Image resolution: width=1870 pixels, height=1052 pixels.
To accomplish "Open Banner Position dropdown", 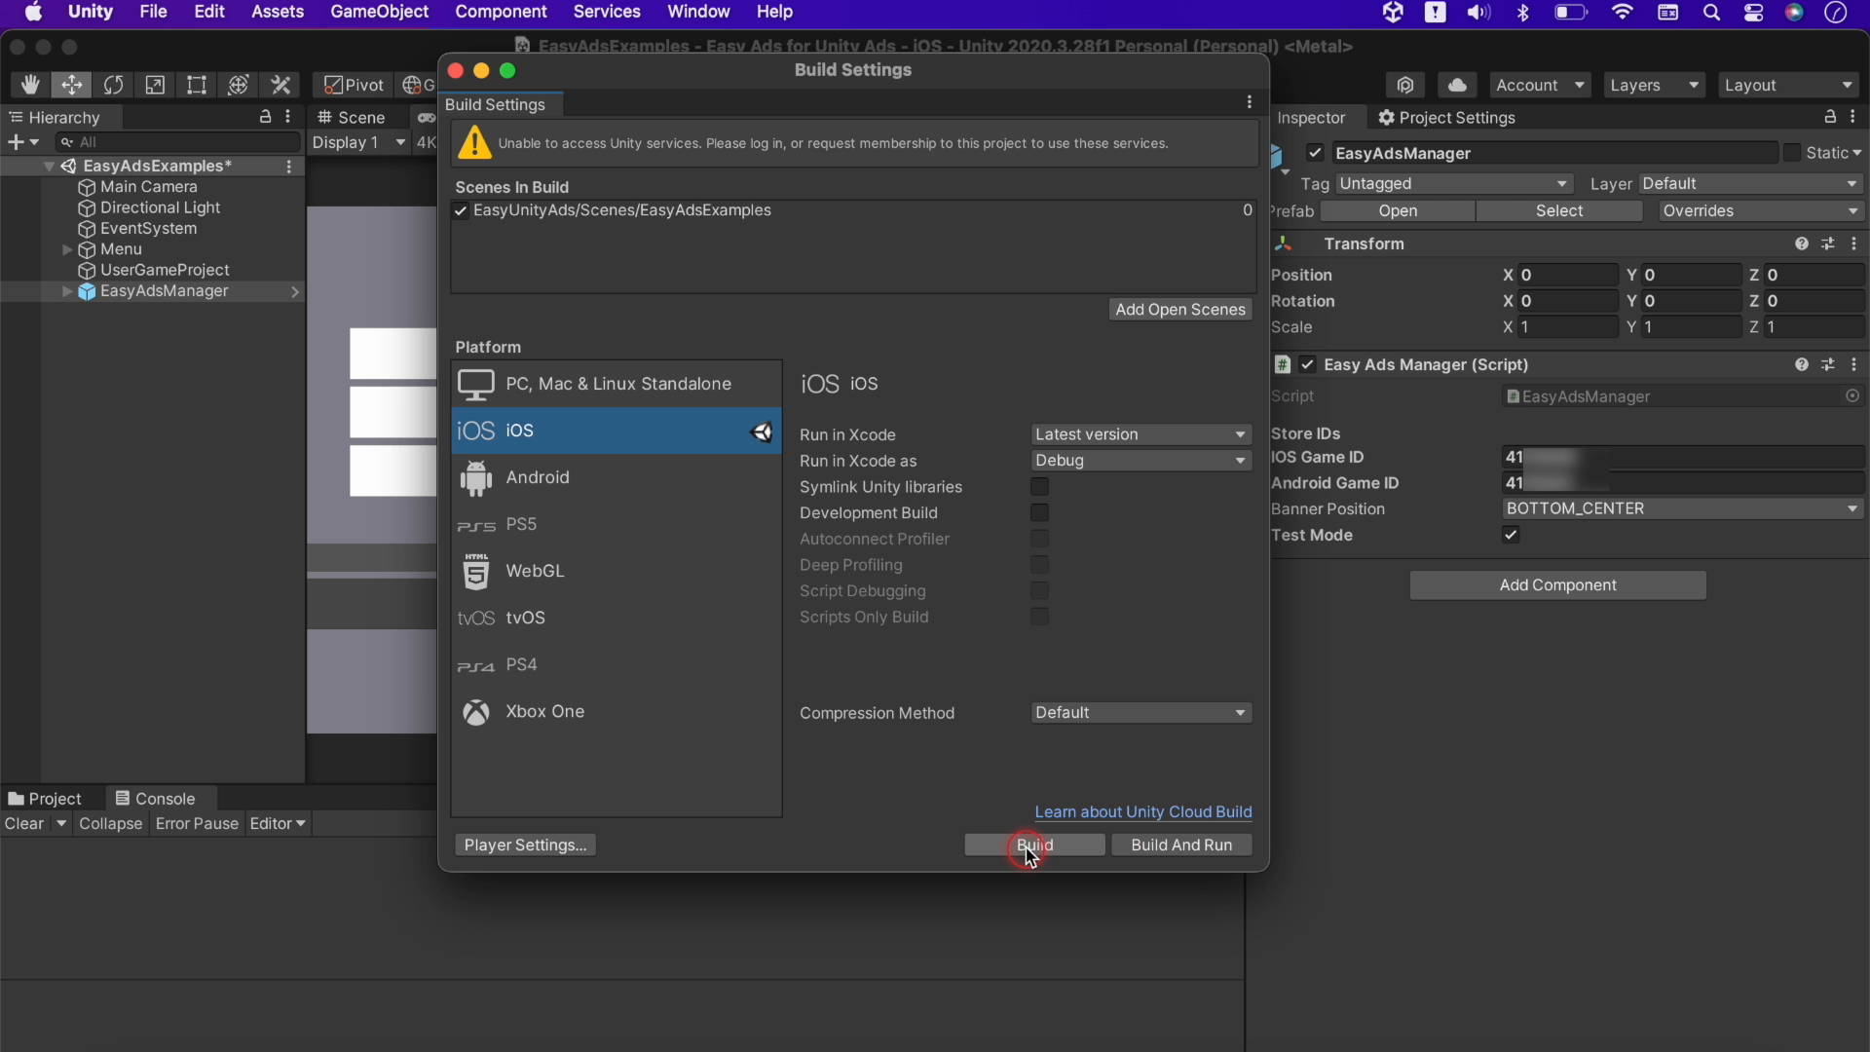I will pyautogui.click(x=1682, y=508).
